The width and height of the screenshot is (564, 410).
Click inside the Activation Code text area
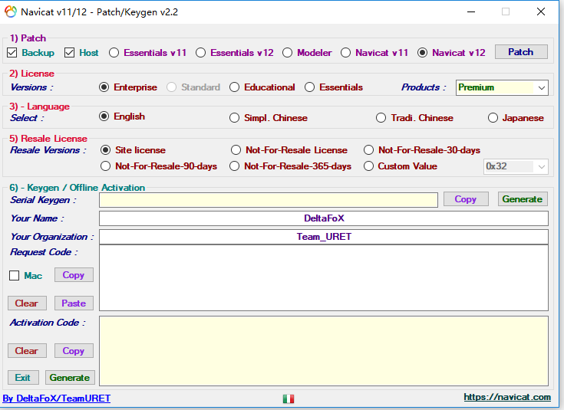coord(324,351)
